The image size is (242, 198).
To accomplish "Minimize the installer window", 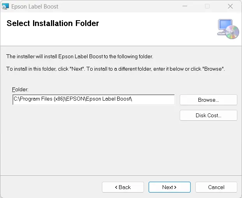I will (185, 6).
